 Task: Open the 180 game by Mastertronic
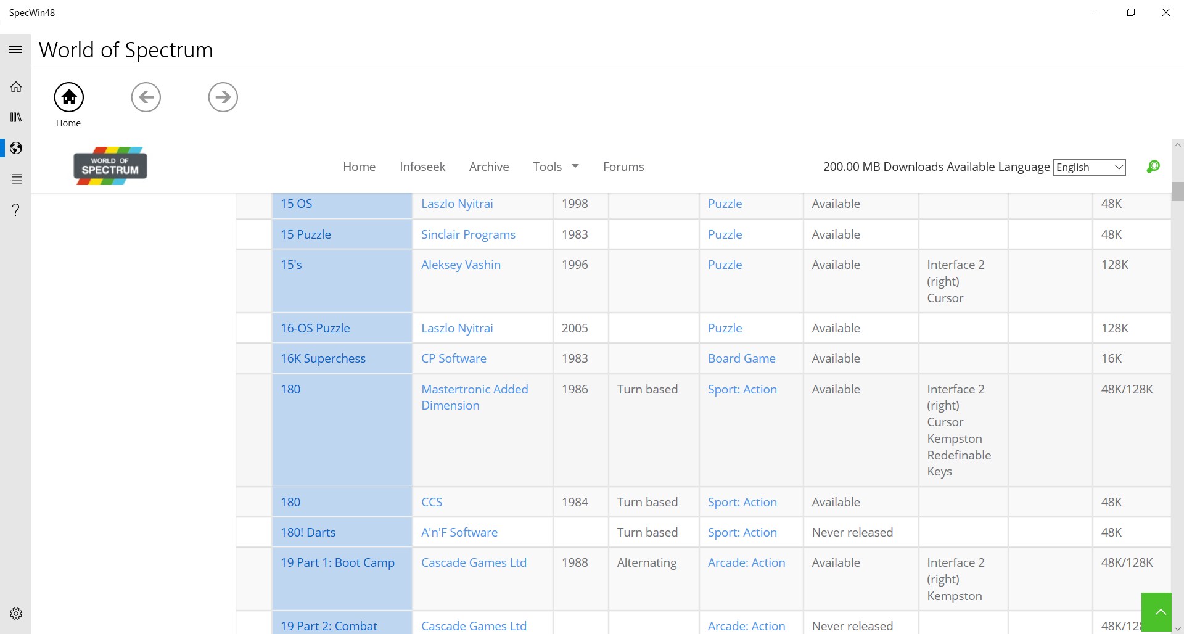click(290, 389)
